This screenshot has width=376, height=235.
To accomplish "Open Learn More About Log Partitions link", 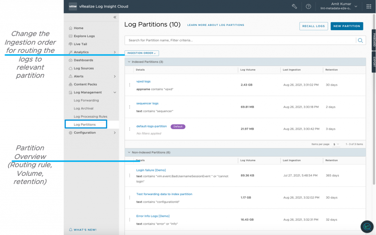I will click(x=216, y=25).
